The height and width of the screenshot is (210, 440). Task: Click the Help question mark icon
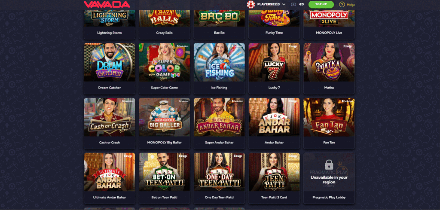[342, 4]
